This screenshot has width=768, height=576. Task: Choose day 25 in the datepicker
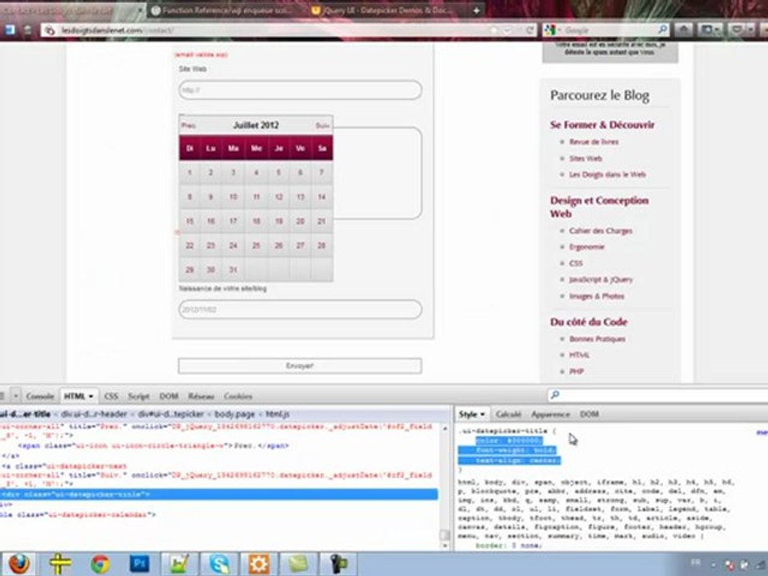click(x=256, y=246)
